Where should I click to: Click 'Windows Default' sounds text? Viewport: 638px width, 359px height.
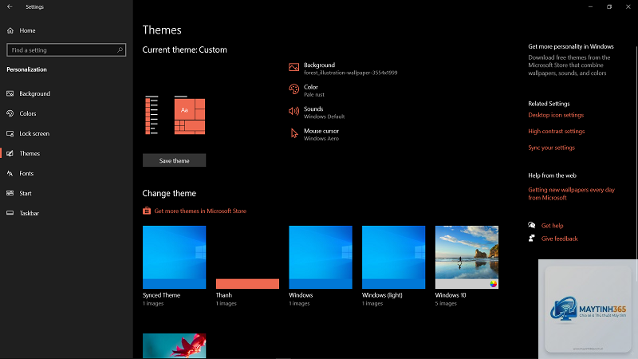pos(325,116)
